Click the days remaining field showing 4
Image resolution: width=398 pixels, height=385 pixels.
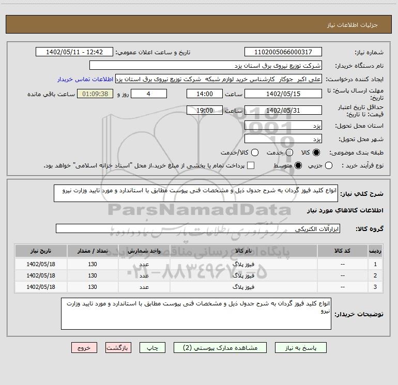(x=149, y=94)
